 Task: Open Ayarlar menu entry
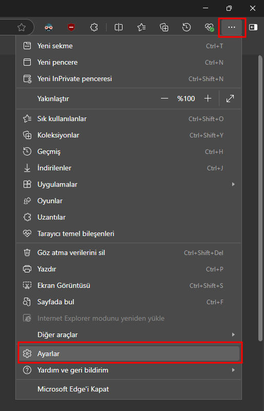coord(129,354)
